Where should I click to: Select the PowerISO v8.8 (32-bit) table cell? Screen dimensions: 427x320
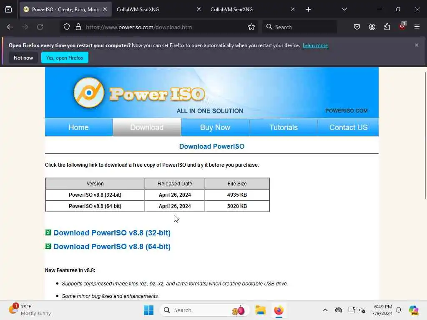point(95,195)
